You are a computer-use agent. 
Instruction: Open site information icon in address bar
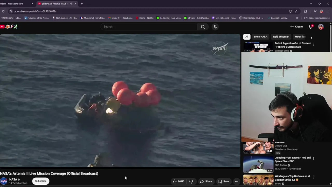pos(11,11)
